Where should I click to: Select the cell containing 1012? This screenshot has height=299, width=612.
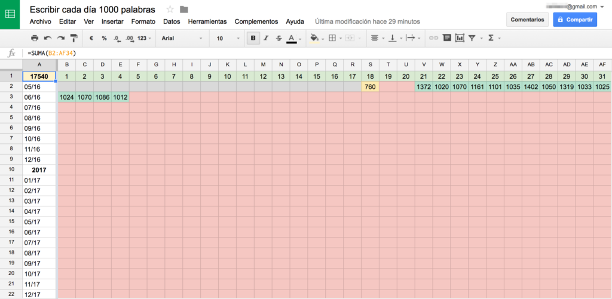click(120, 97)
